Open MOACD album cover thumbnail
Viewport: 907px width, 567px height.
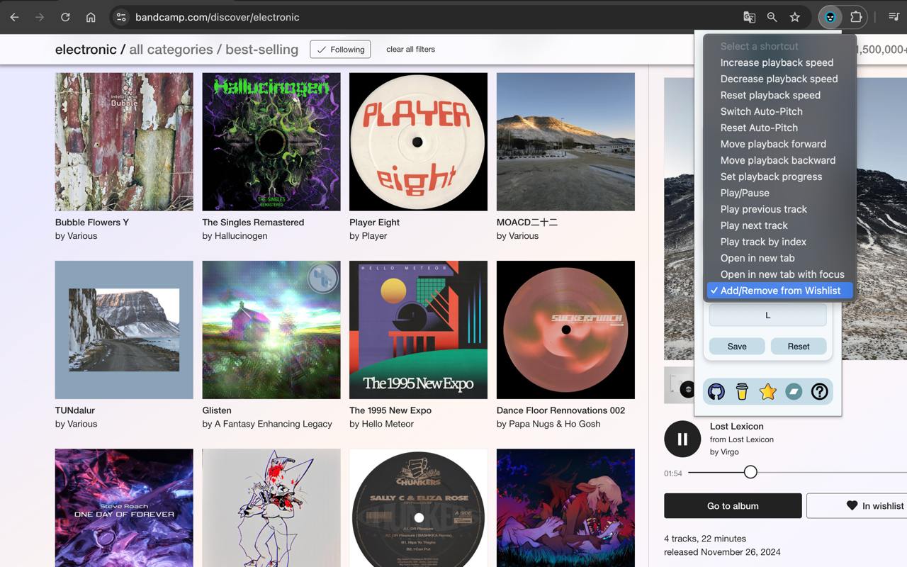pos(565,142)
